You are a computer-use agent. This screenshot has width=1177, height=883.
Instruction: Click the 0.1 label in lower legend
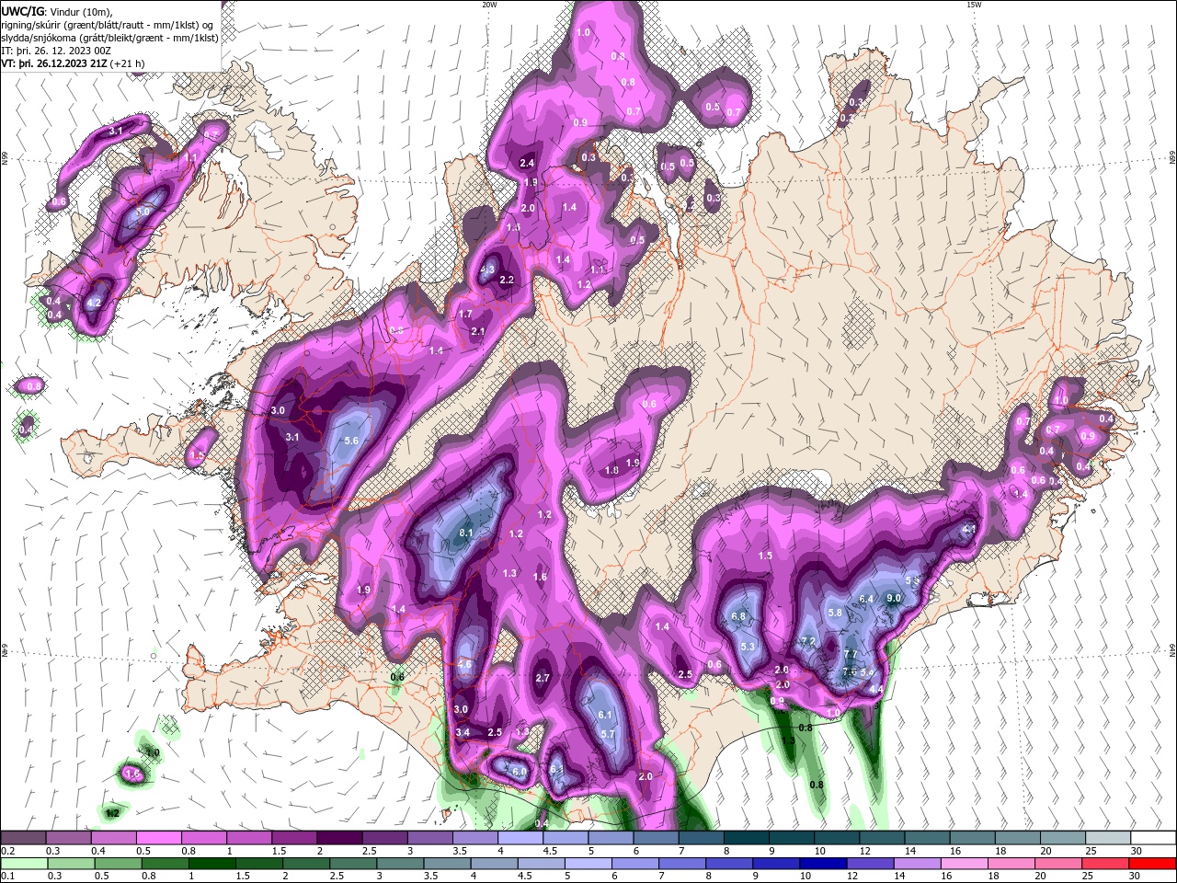7,877
